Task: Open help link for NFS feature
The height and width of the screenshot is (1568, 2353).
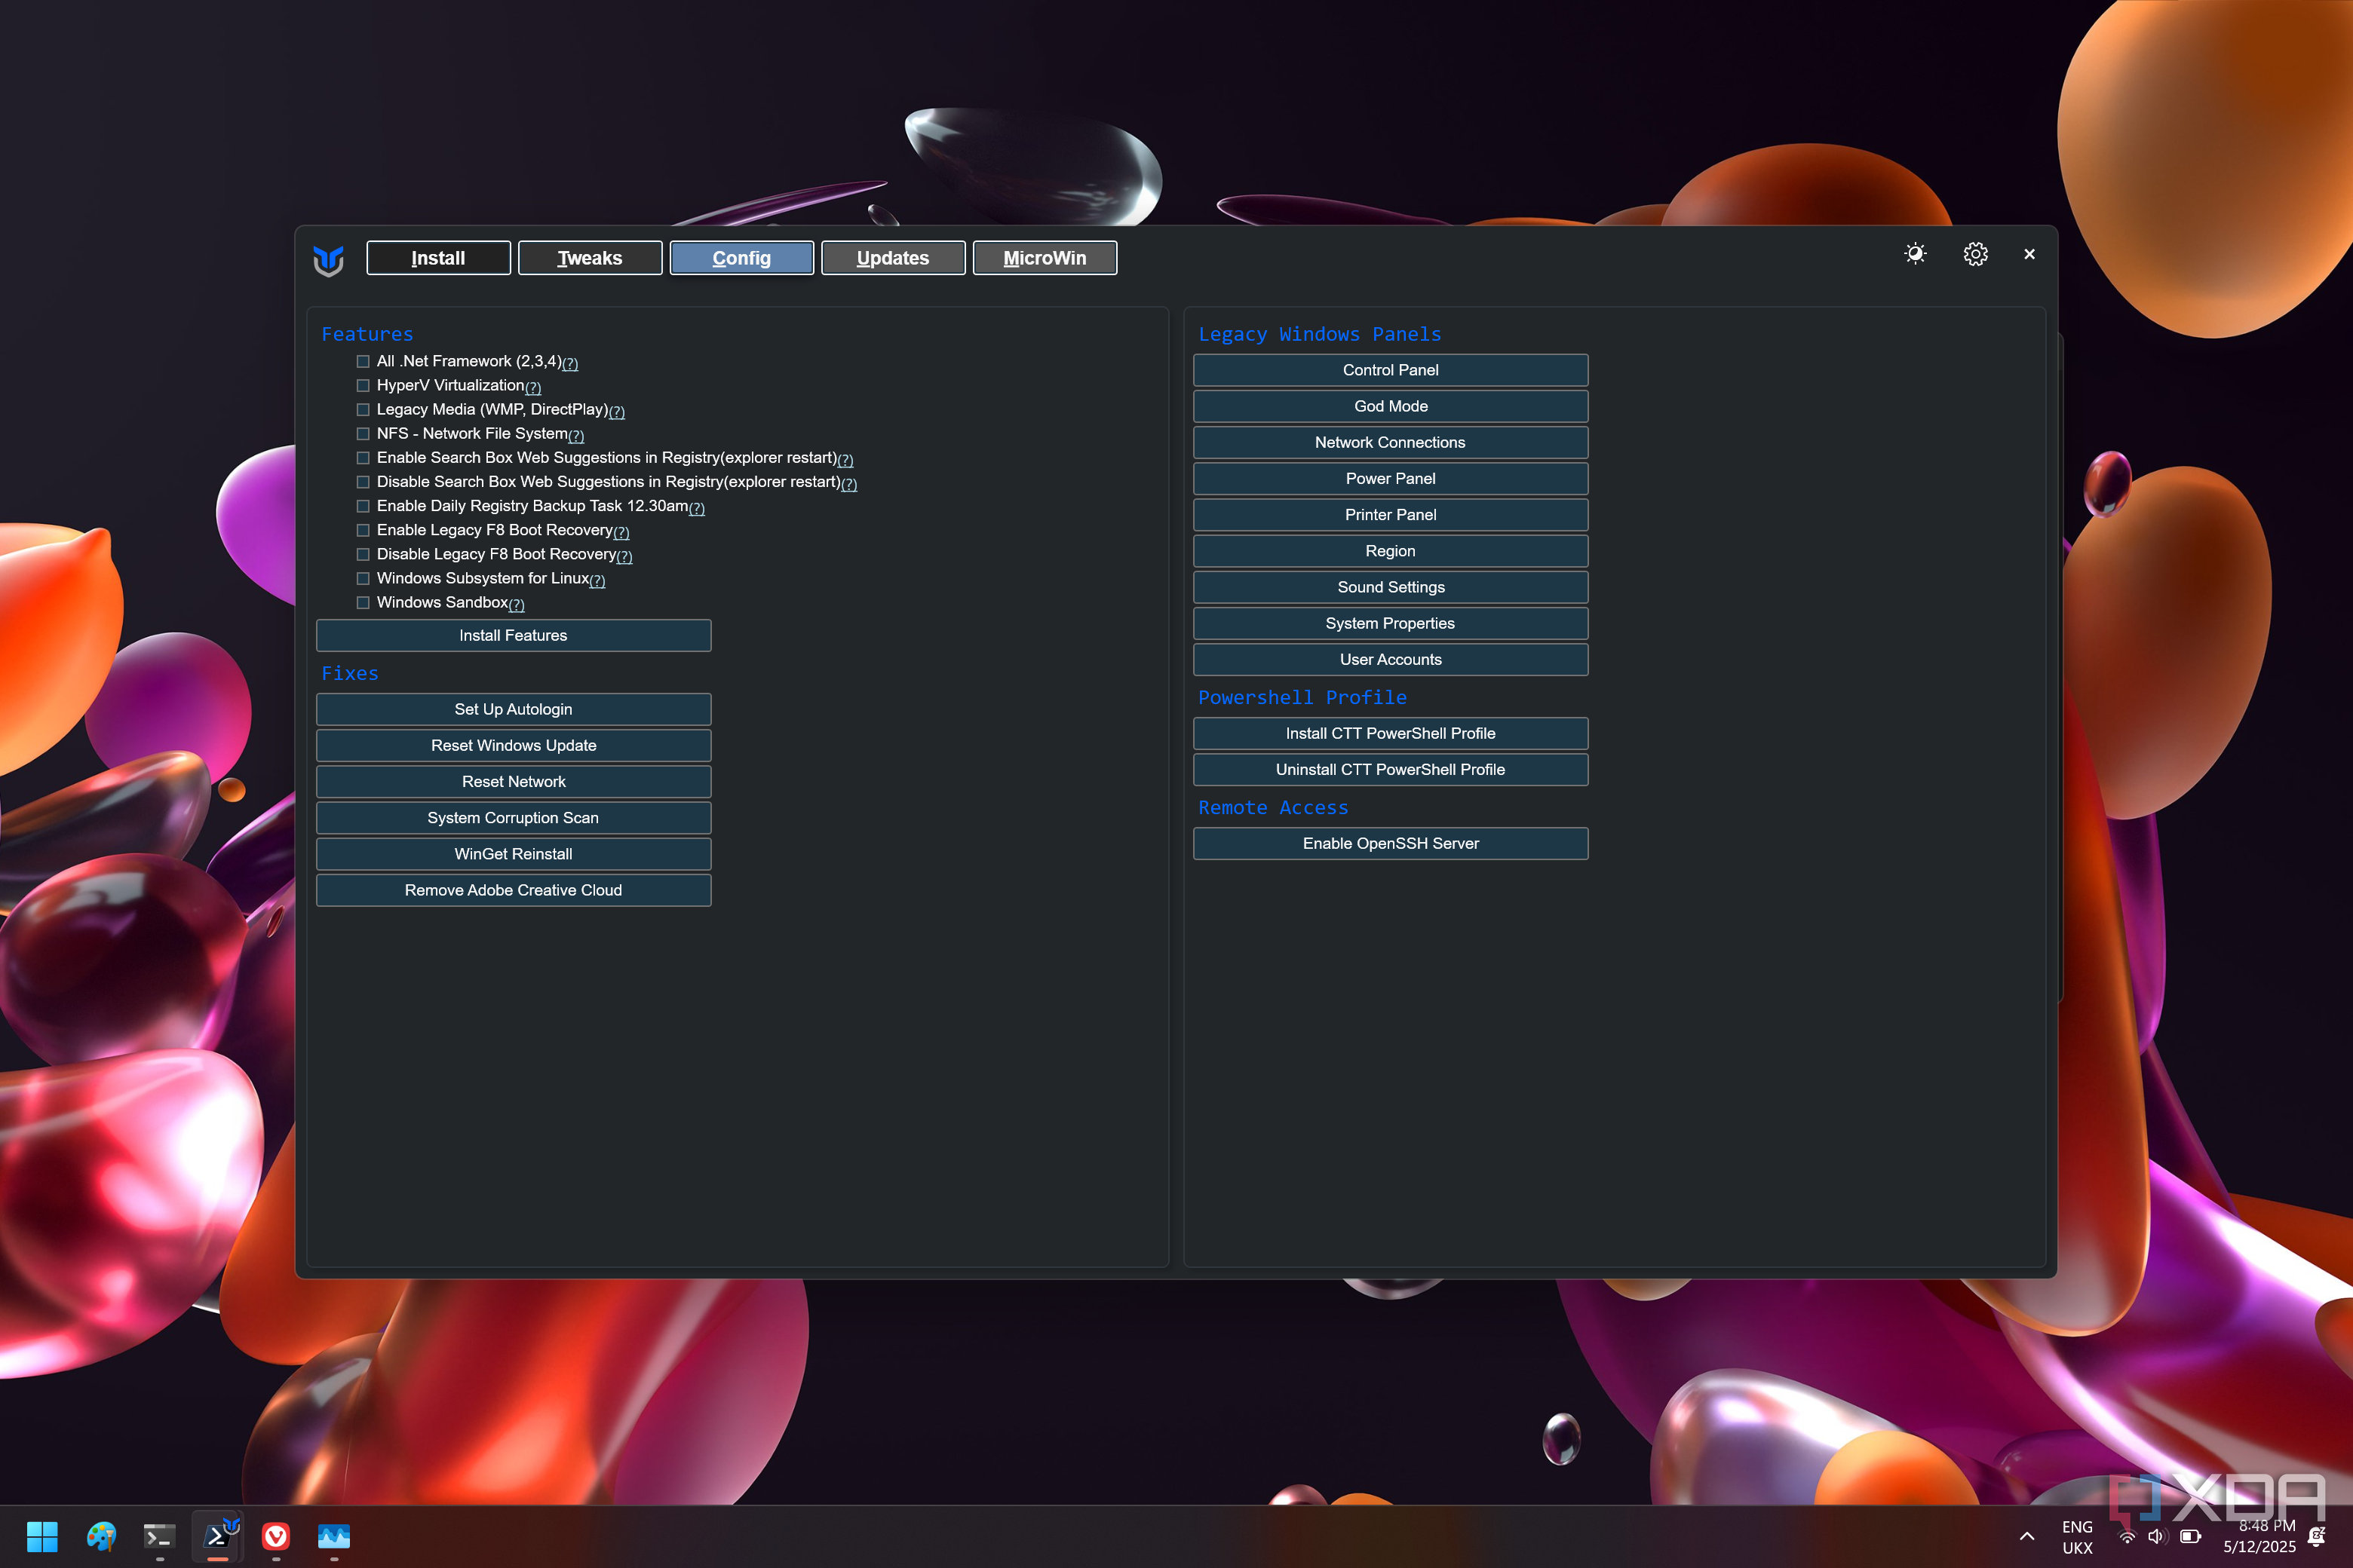Action: 576,436
